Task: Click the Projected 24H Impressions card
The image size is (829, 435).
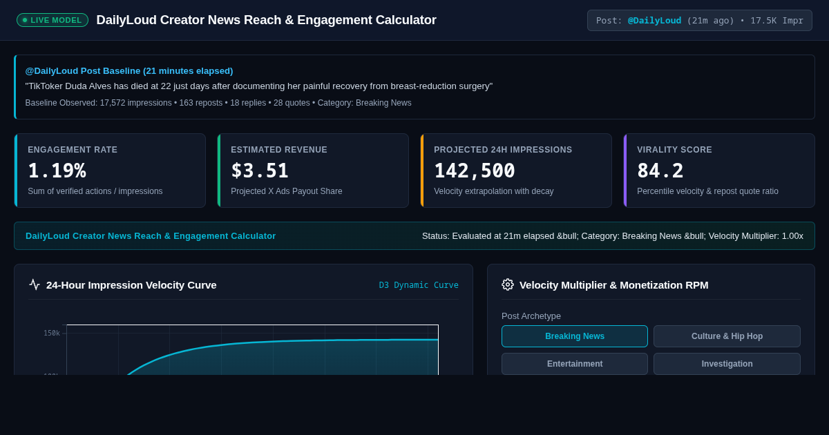Action: (x=516, y=171)
